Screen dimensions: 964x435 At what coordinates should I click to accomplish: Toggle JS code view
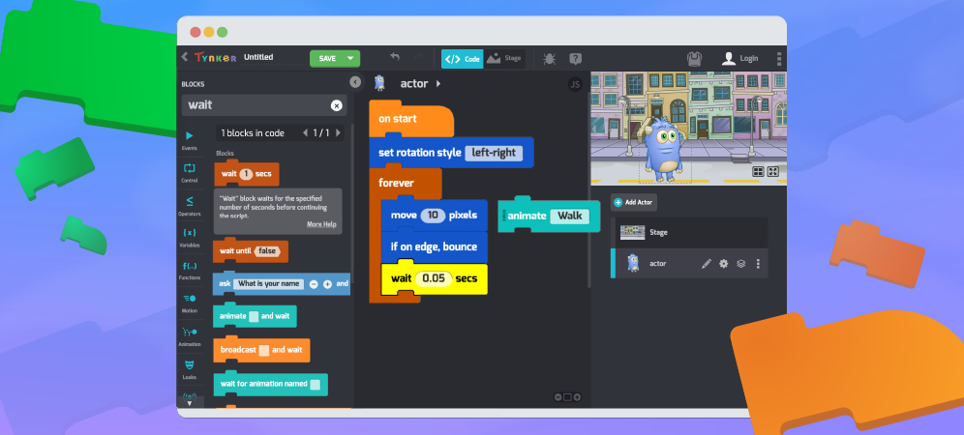575,85
